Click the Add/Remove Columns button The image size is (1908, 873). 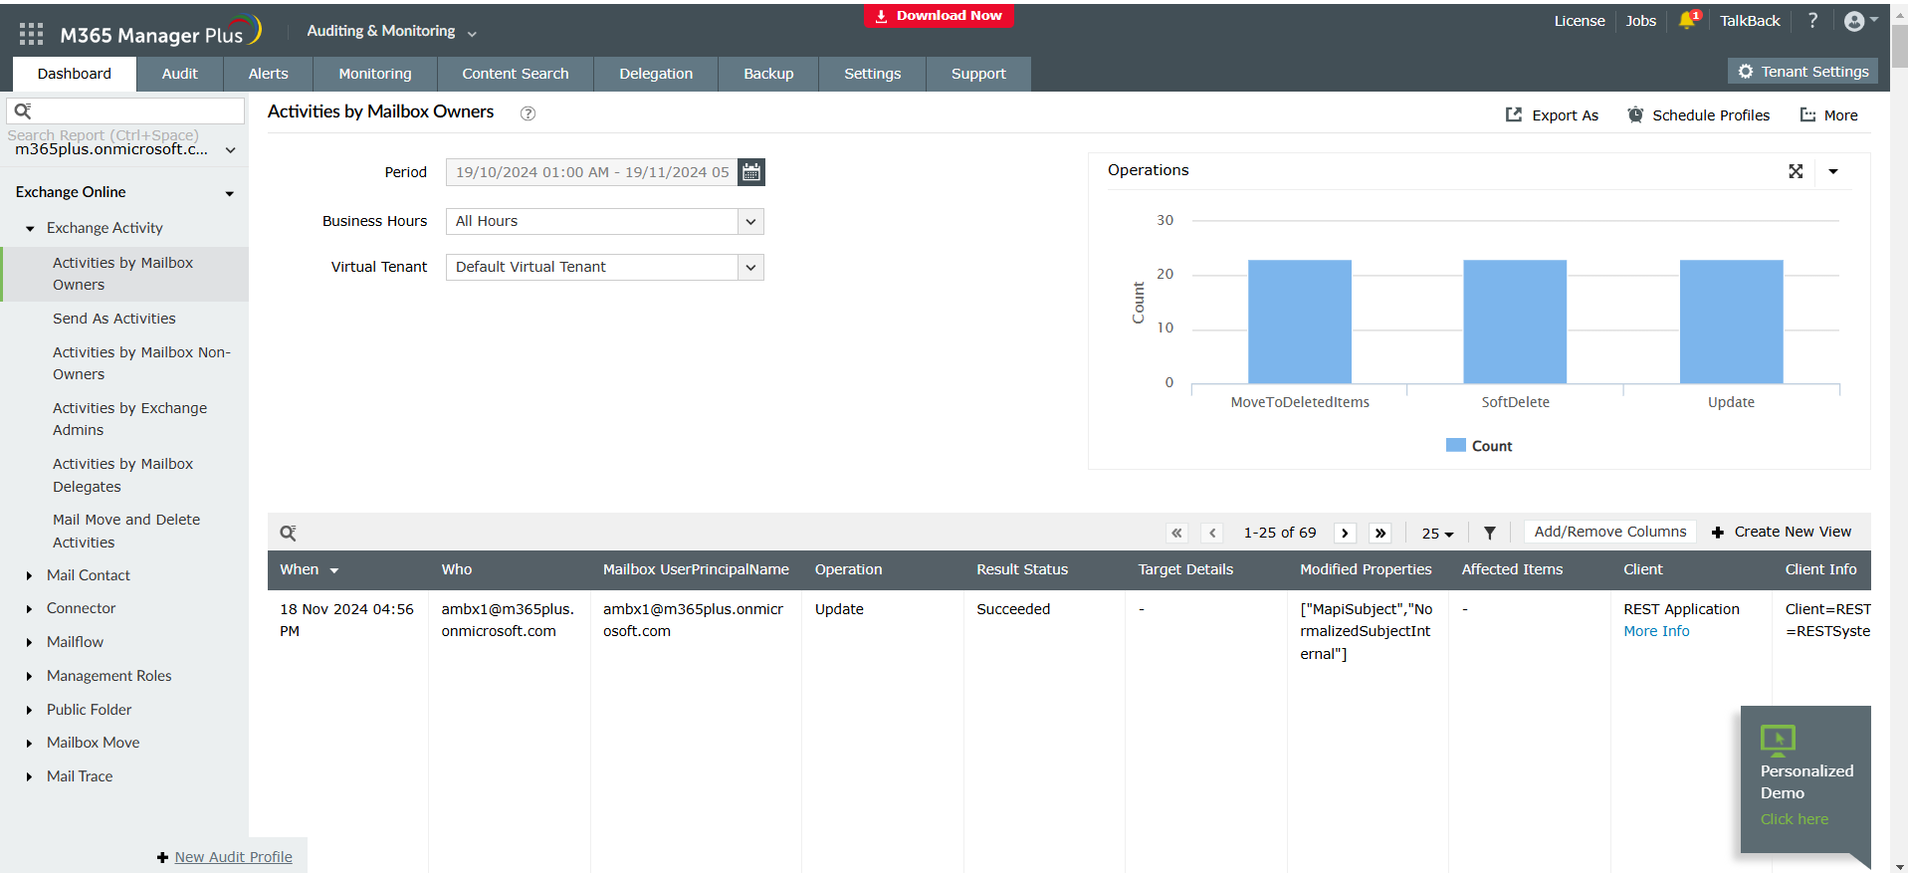[x=1609, y=532]
